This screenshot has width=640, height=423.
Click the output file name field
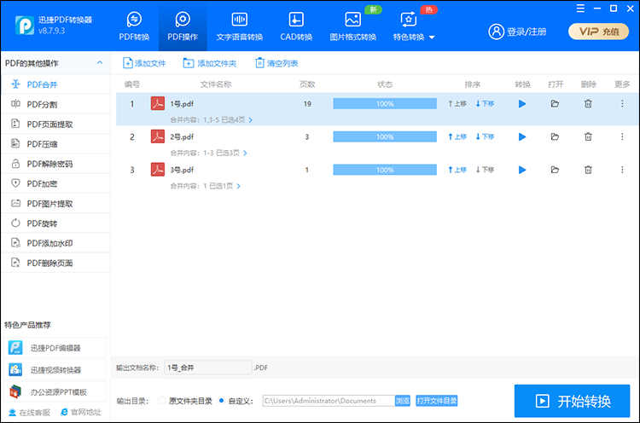(208, 368)
